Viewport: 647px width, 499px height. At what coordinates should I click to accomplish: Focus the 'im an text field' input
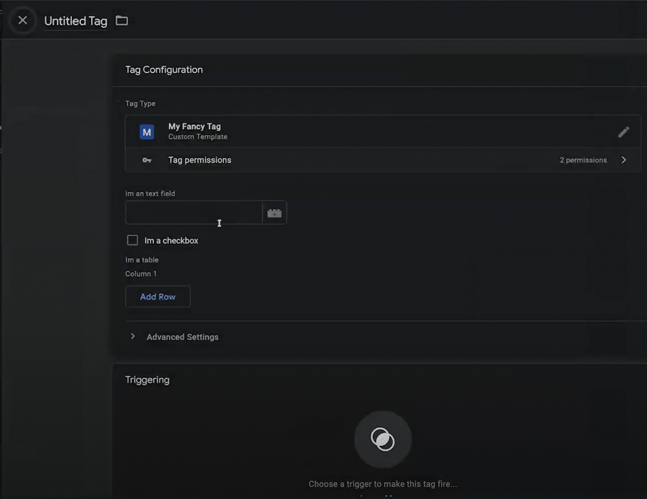coord(194,213)
